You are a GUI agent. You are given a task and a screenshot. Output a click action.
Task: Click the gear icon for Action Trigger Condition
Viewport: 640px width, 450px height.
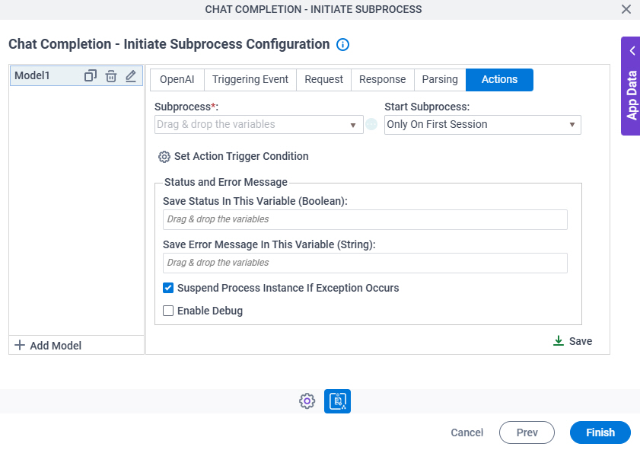[164, 157]
